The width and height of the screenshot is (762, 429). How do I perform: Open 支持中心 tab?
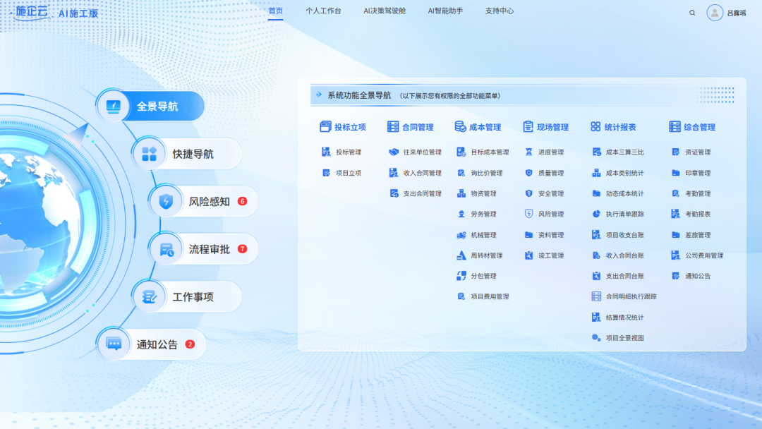pyautogui.click(x=499, y=11)
